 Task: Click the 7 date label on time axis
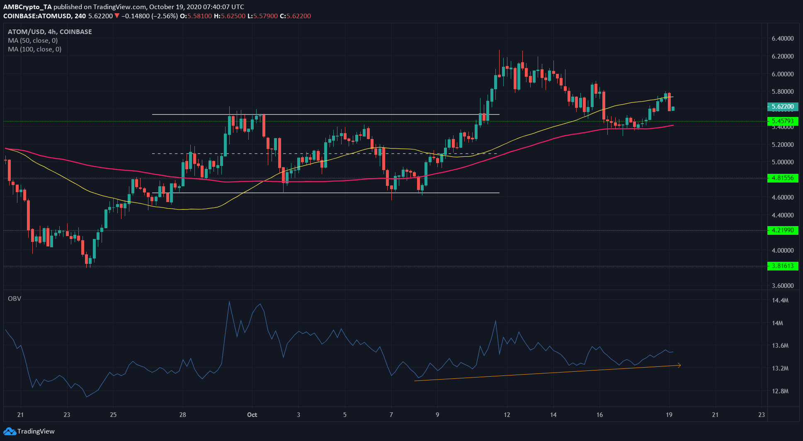click(x=391, y=415)
